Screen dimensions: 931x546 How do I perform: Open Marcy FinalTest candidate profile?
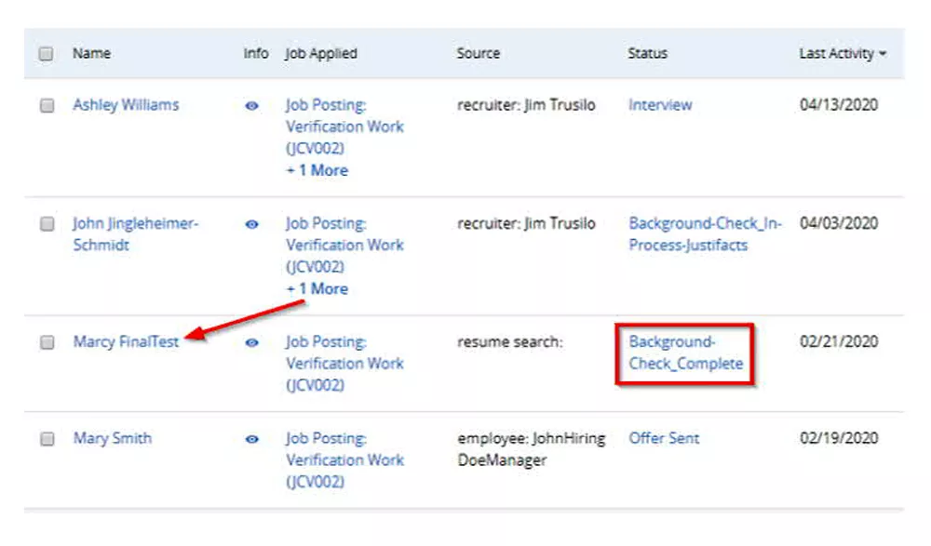[x=126, y=342]
